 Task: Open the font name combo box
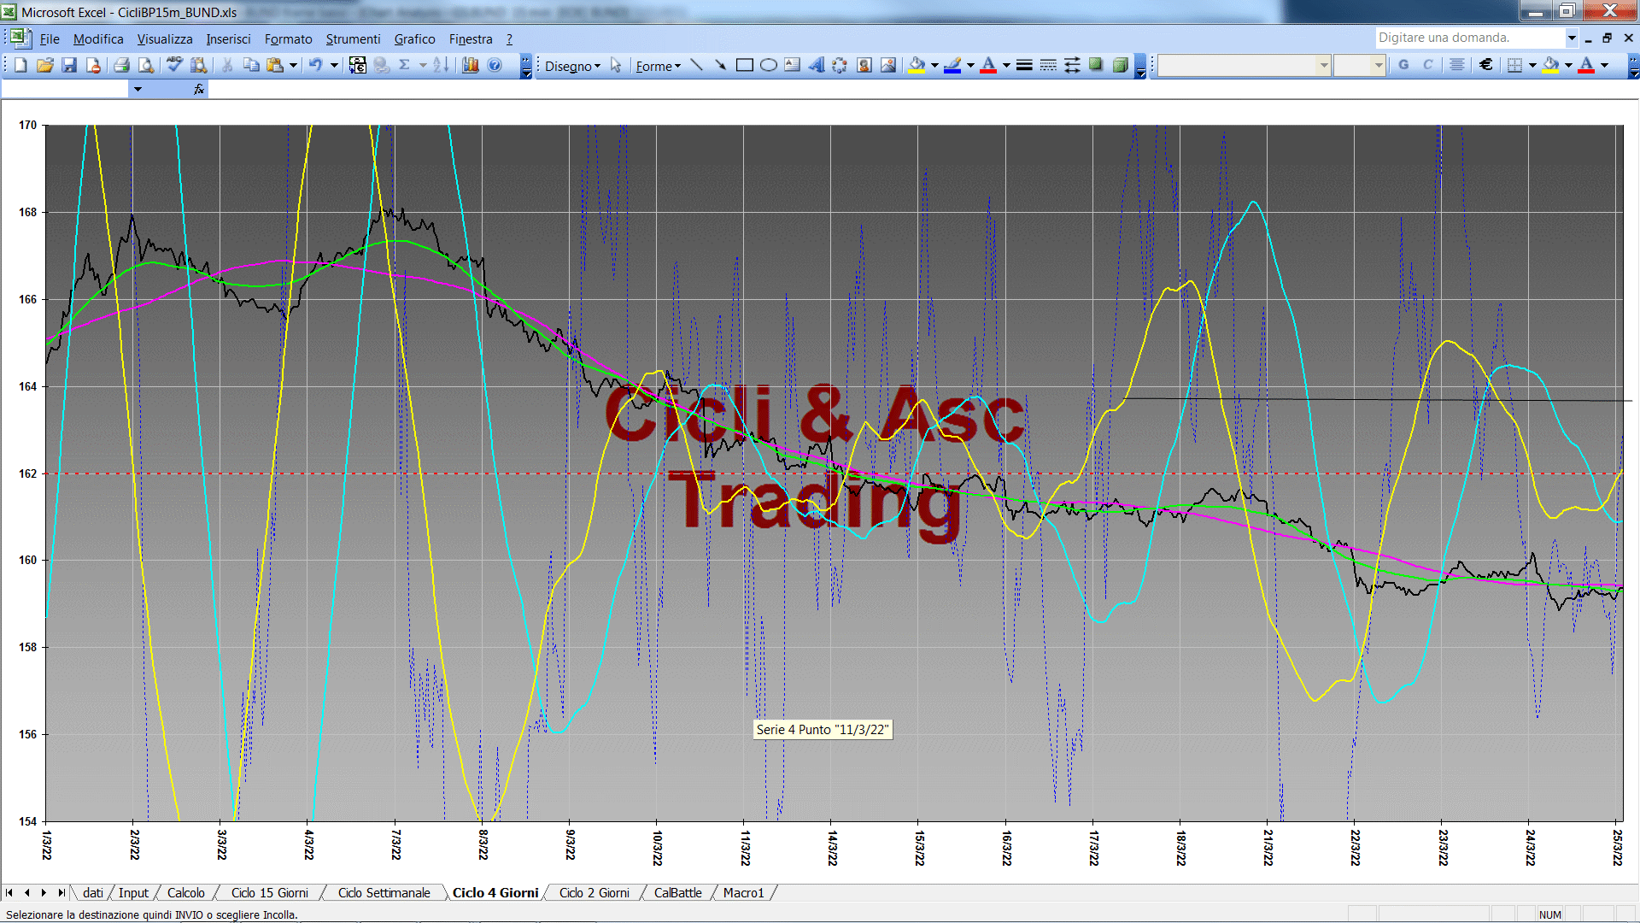1245,65
